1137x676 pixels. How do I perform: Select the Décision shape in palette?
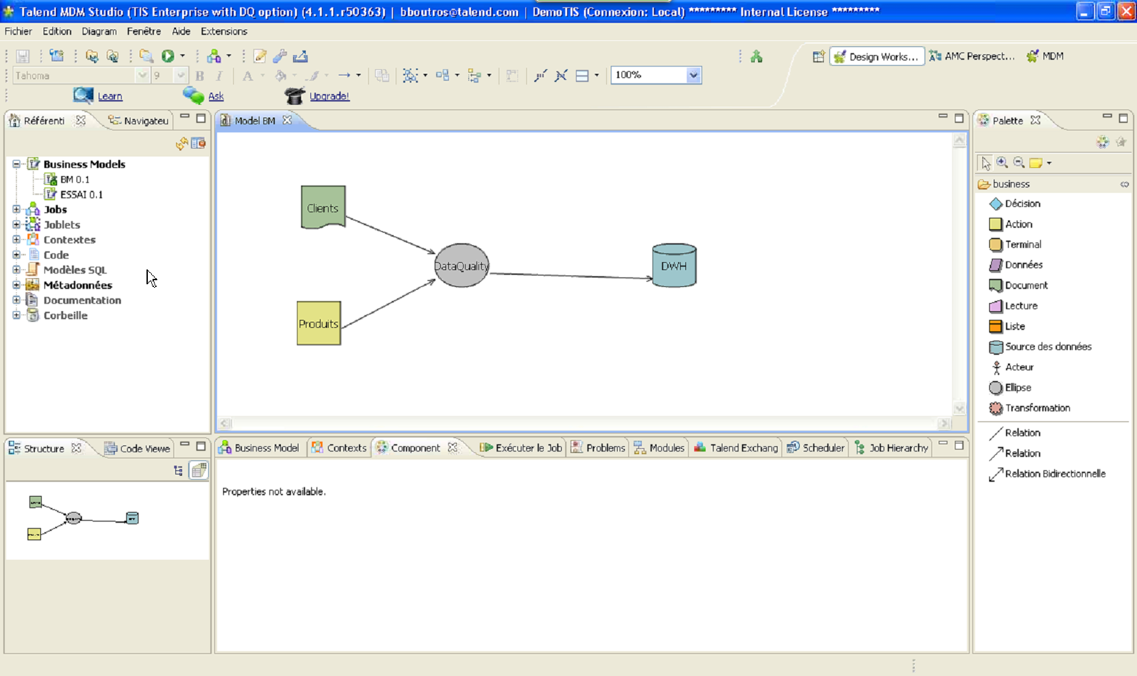(1015, 204)
